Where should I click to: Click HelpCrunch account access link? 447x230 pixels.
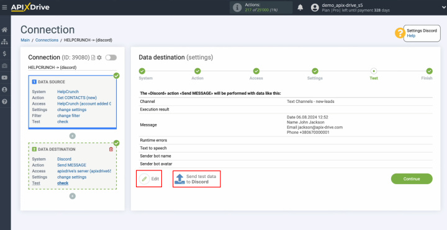(84, 104)
